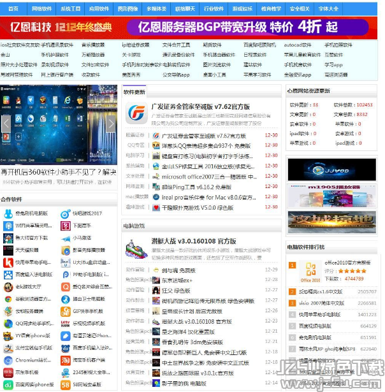Viewport: 385px width, 392px height.
Task: Click the orange 58 icon for 58同城安卓版
Action: [x=66, y=385]
